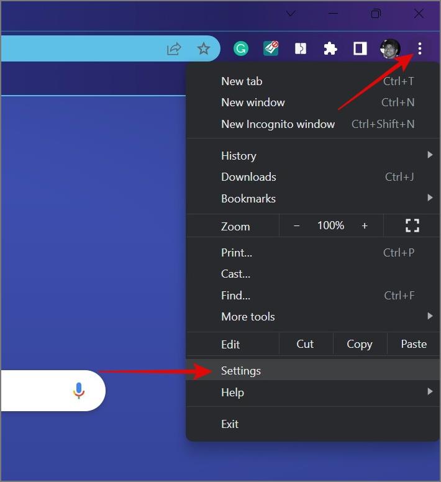Click the address bar field
Screen dimensions: 441x482
pos(110,48)
